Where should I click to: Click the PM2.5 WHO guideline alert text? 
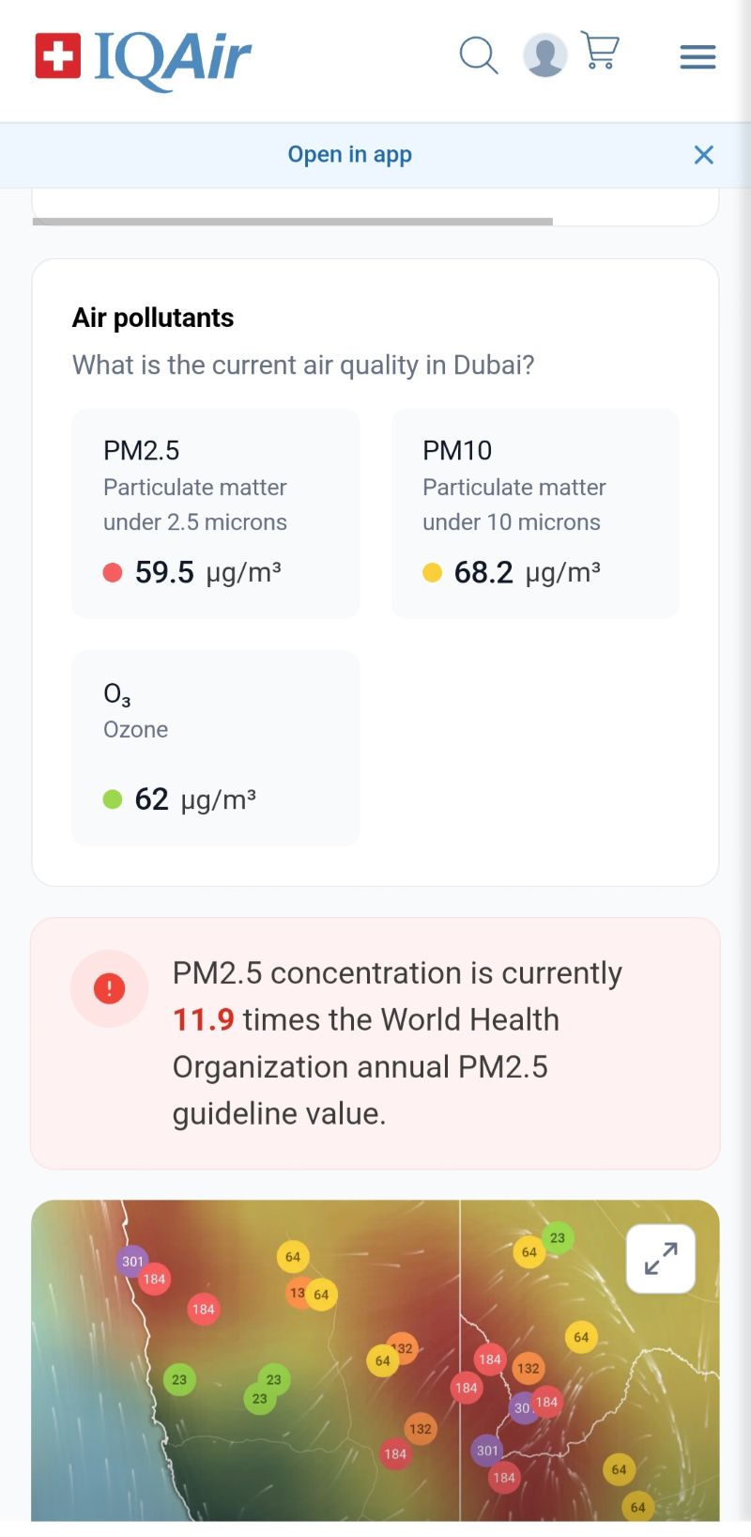click(x=397, y=1043)
